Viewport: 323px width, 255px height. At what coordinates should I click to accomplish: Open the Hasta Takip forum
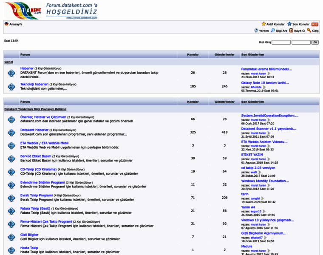[x=29, y=248]
